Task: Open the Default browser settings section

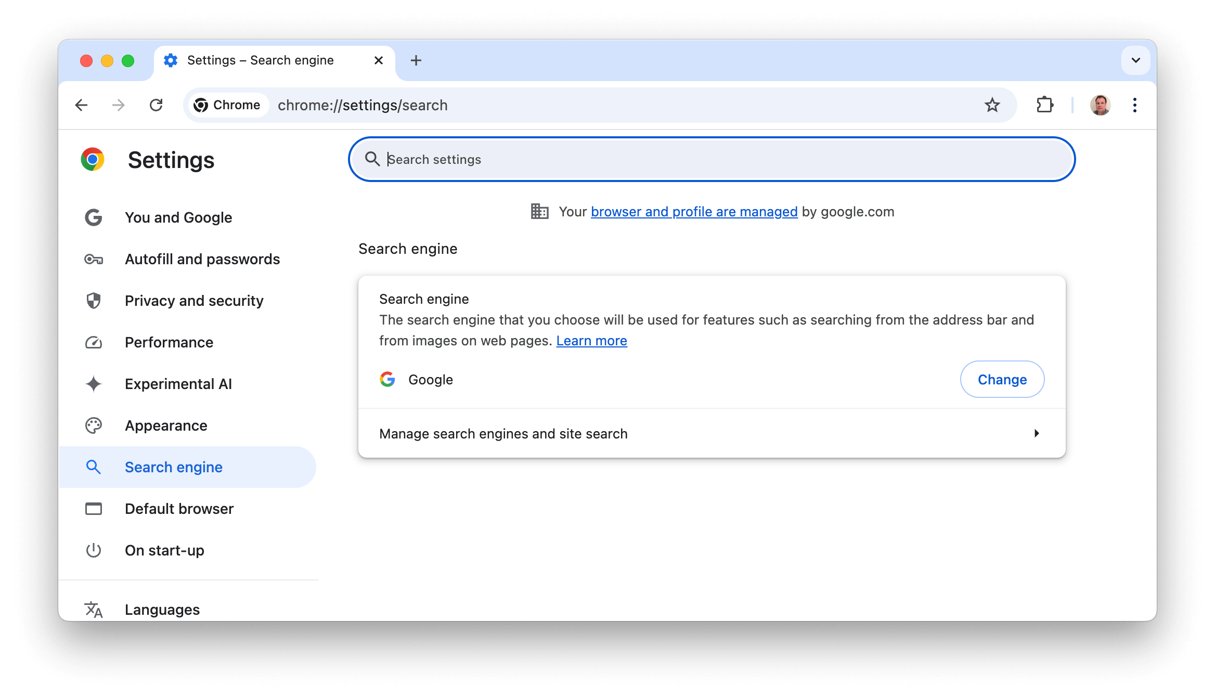Action: pyautogui.click(x=178, y=509)
